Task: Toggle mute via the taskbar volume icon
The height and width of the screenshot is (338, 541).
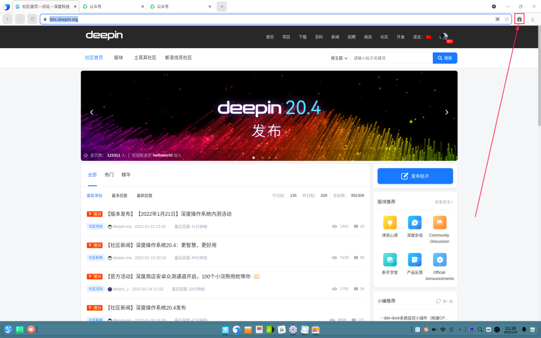Action: pos(434,329)
